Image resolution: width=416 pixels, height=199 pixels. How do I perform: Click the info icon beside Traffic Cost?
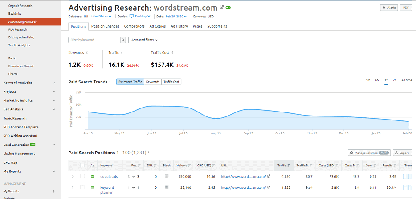click(172, 53)
